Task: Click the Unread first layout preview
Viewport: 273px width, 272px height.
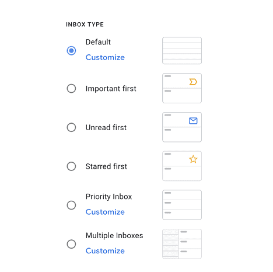Action: [182, 127]
